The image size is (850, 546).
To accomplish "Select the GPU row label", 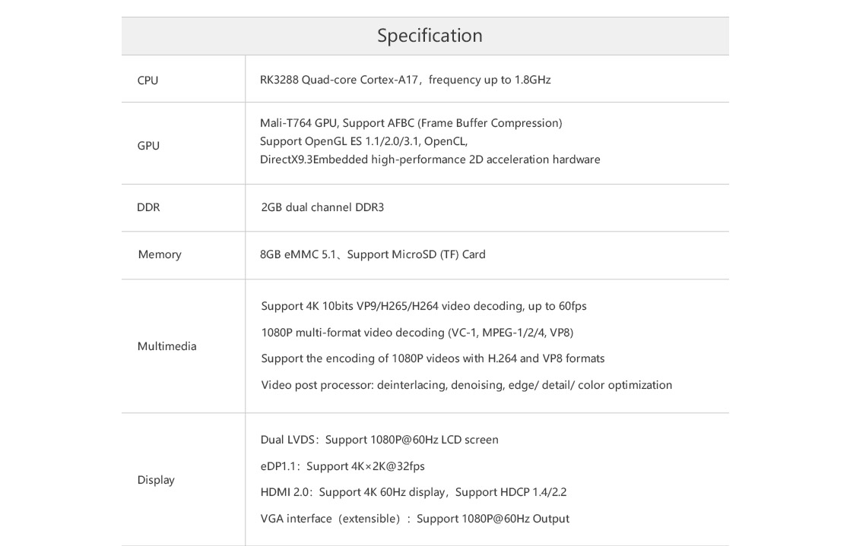I will [x=148, y=146].
